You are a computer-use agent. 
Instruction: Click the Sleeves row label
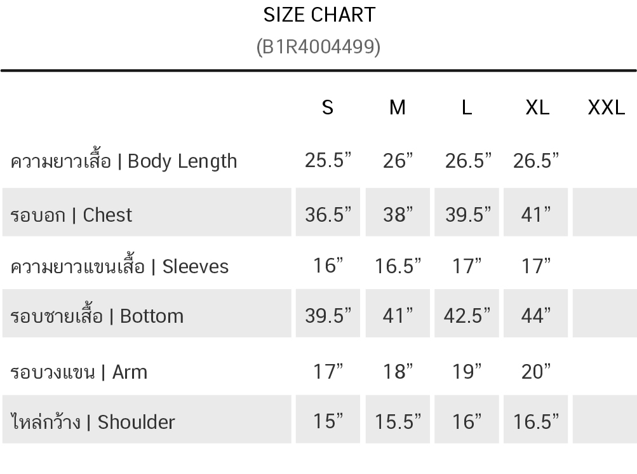(x=119, y=266)
